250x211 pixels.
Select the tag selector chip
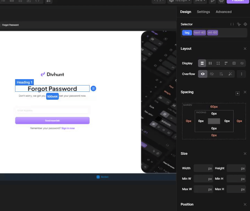187,32
